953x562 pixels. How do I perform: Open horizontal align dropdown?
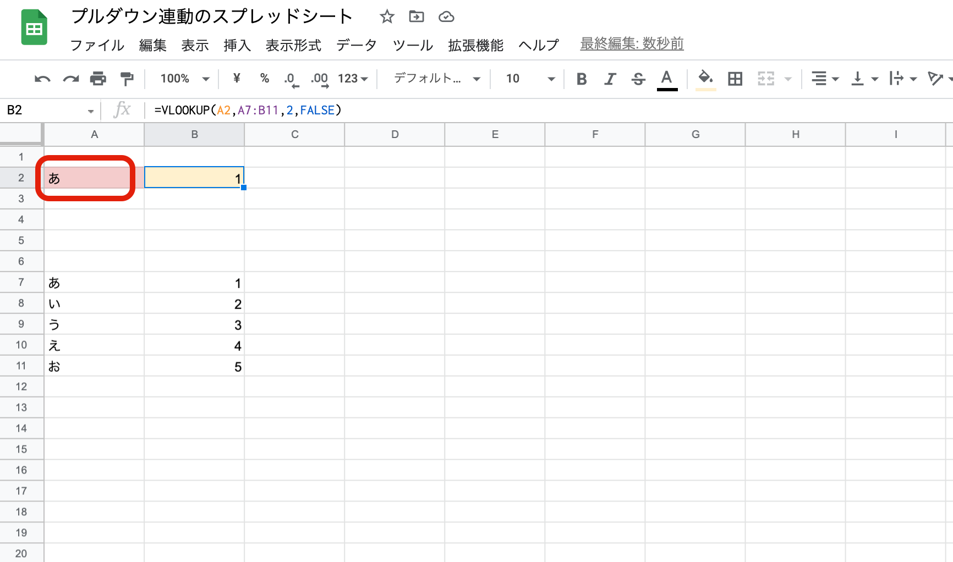pyautogui.click(x=825, y=79)
